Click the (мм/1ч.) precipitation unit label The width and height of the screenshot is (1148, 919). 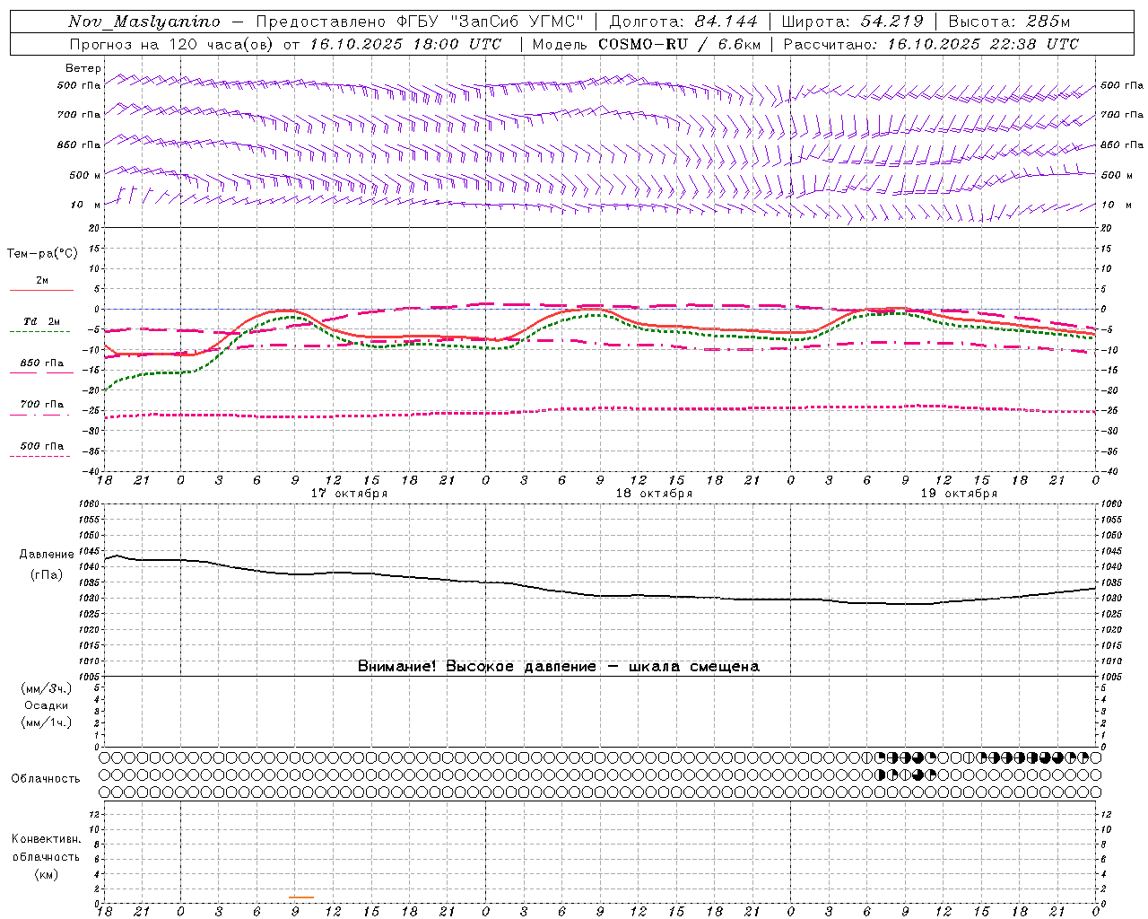[x=47, y=723]
